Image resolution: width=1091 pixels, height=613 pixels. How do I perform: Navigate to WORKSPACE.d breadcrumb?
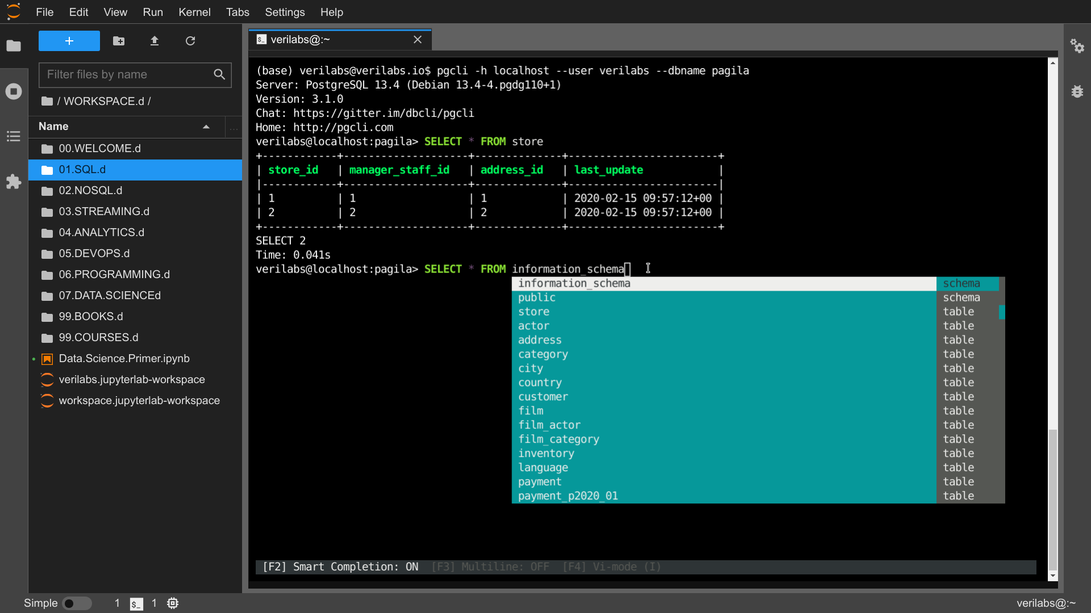(105, 101)
